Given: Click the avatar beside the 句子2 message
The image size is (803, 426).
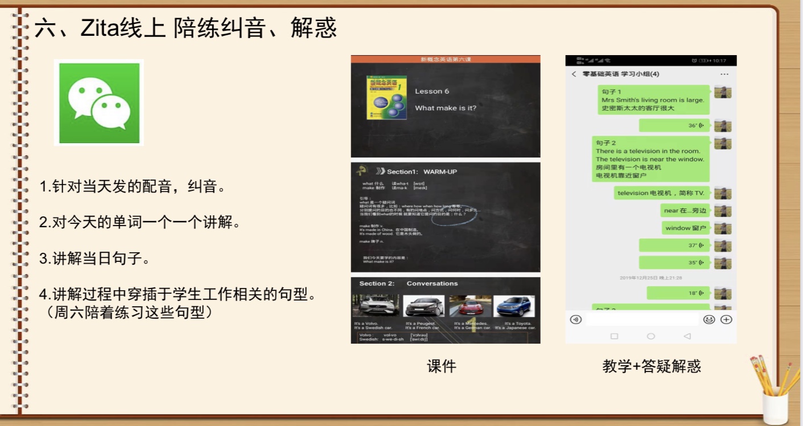Looking at the screenshot, I should [723, 144].
